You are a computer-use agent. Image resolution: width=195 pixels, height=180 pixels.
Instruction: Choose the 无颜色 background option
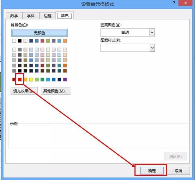[40, 33]
